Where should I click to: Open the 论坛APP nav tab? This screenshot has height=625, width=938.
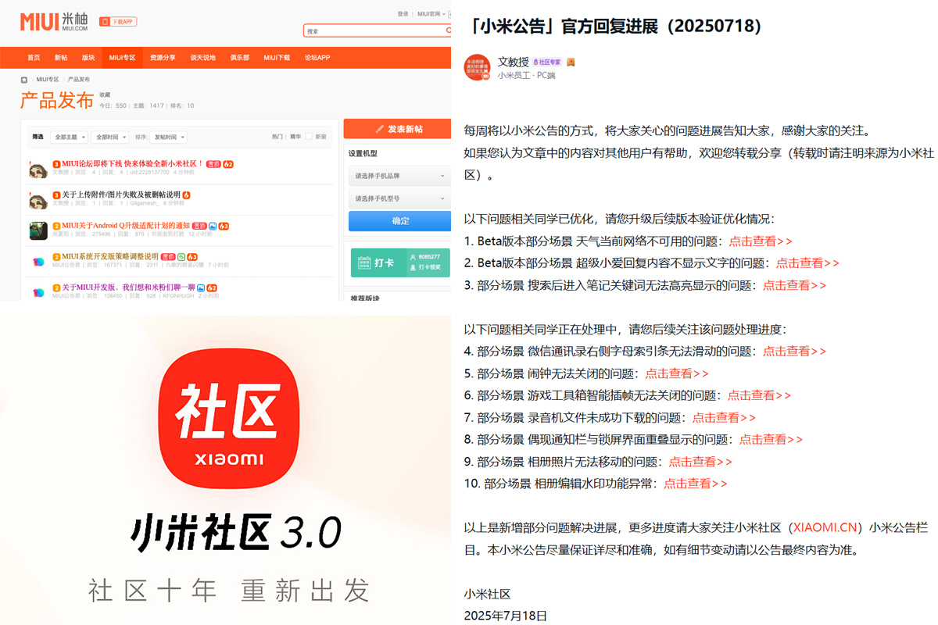(x=317, y=58)
